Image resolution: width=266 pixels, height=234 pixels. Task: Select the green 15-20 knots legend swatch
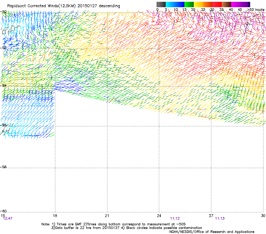point(189,4)
